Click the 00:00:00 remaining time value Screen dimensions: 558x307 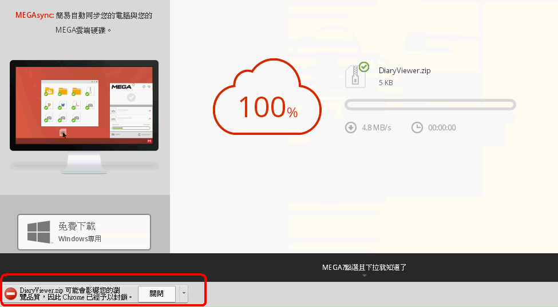pos(442,127)
